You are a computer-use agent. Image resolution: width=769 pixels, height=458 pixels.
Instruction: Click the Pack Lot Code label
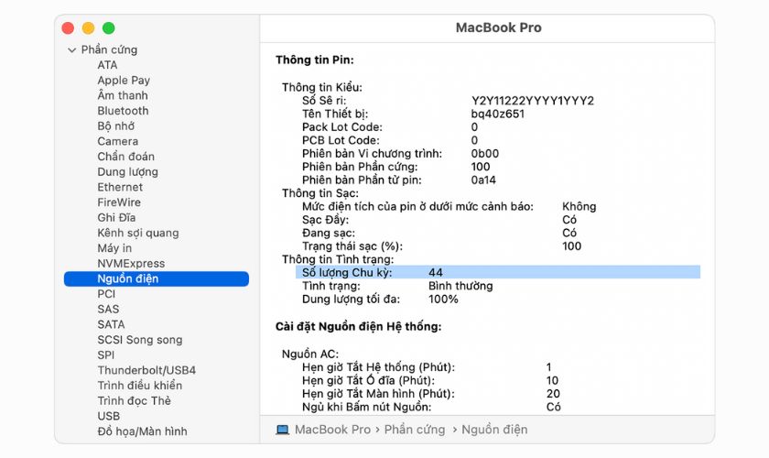tap(342, 127)
